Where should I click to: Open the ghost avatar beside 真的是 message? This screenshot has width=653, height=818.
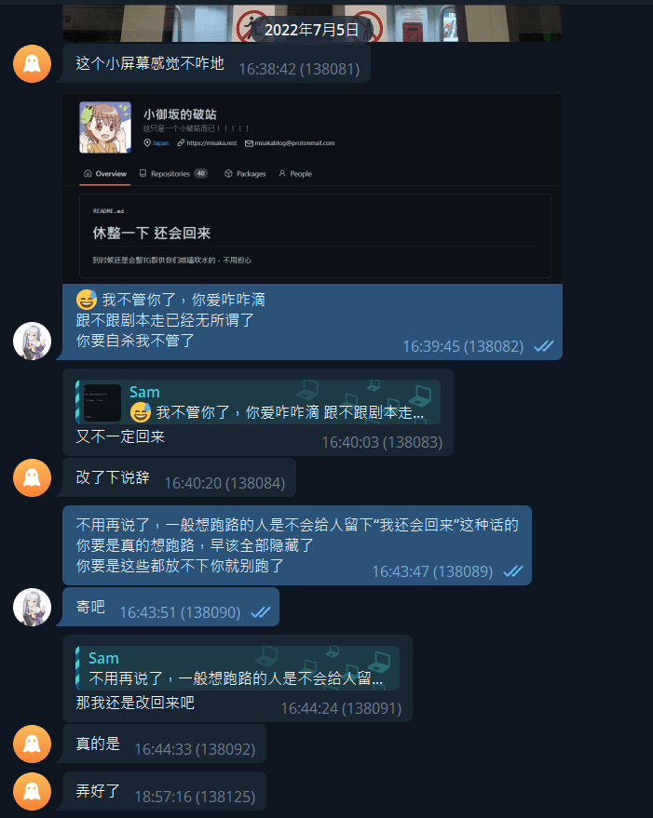32,744
